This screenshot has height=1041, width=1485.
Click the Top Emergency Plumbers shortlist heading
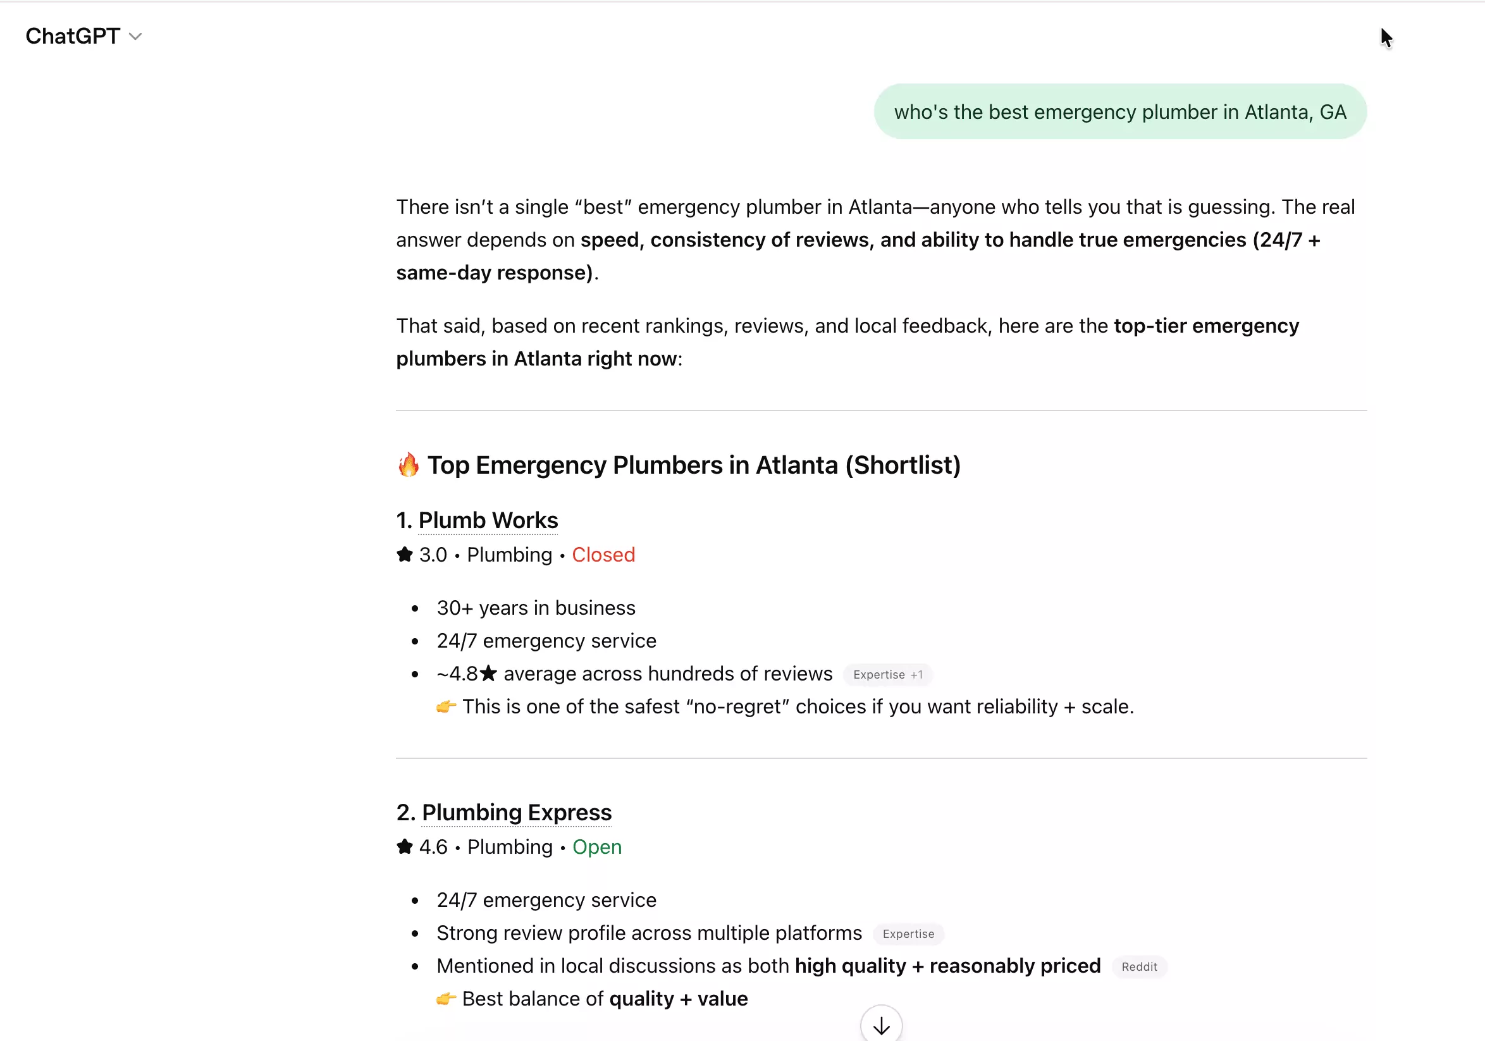pos(693,465)
